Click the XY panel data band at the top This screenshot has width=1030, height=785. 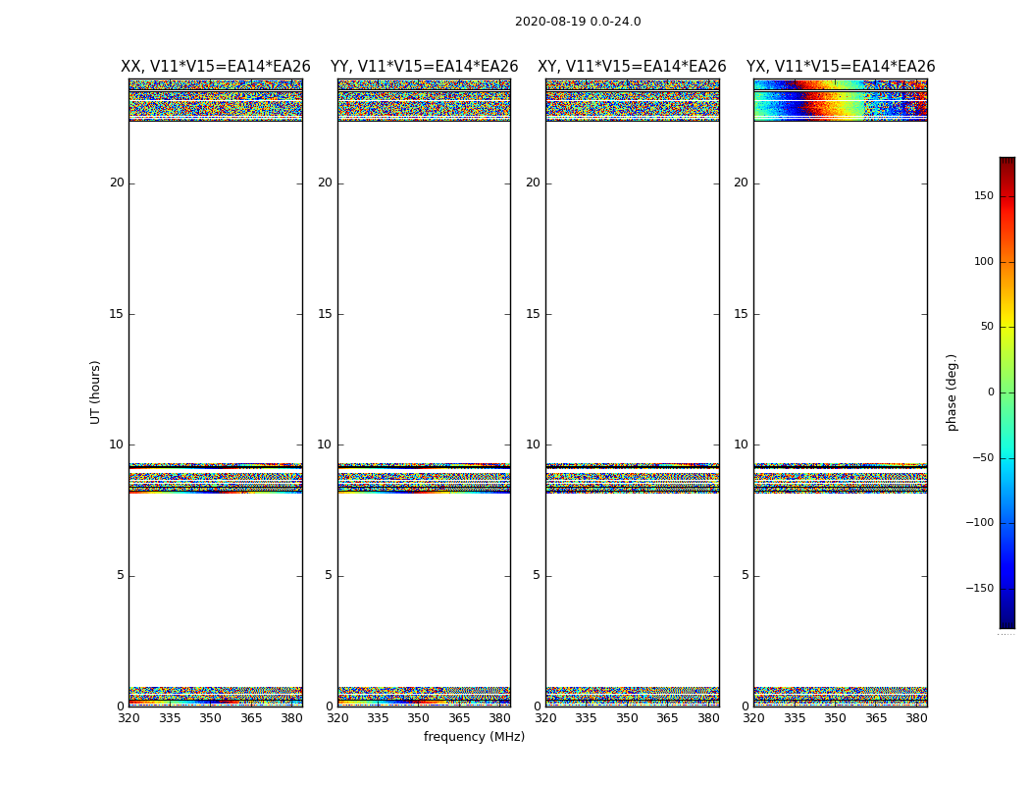[x=632, y=100]
